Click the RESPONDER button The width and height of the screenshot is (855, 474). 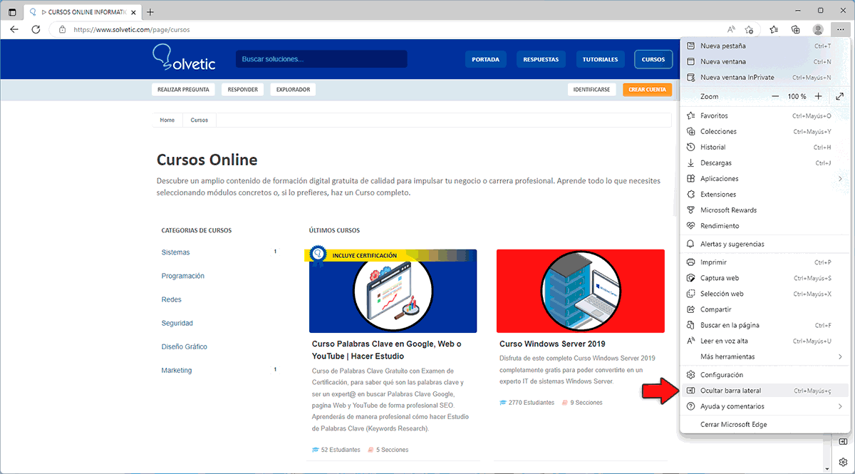(x=242, y=90)
